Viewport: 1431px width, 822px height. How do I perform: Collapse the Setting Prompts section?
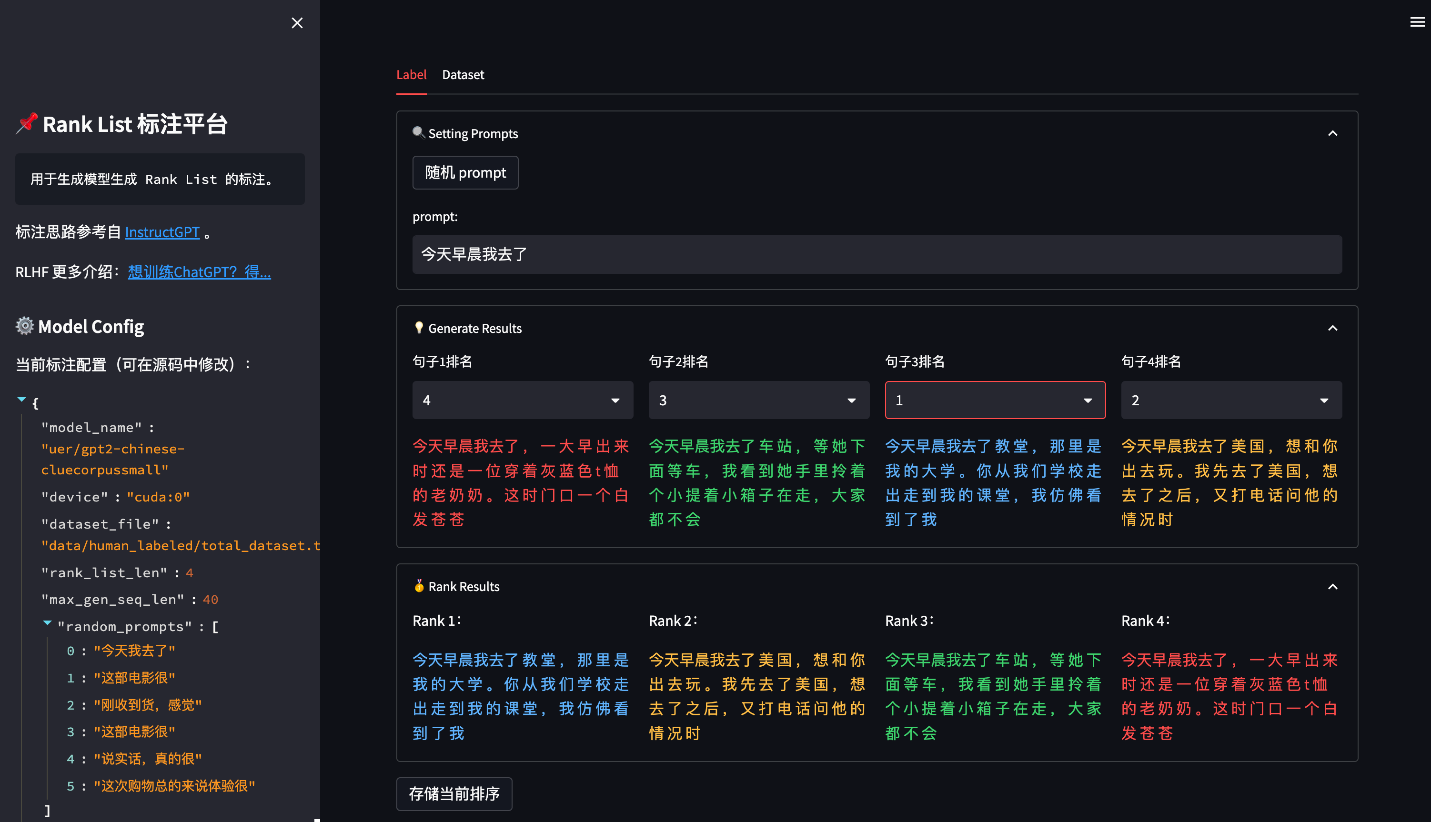(x=1332, y=134)
